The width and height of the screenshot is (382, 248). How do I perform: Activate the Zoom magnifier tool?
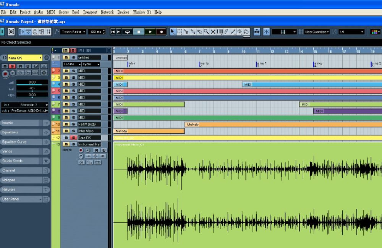point(206,32)
